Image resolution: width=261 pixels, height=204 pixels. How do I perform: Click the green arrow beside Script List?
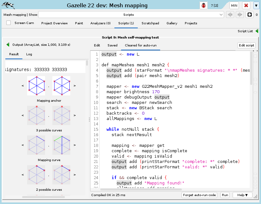coord(257,31)
